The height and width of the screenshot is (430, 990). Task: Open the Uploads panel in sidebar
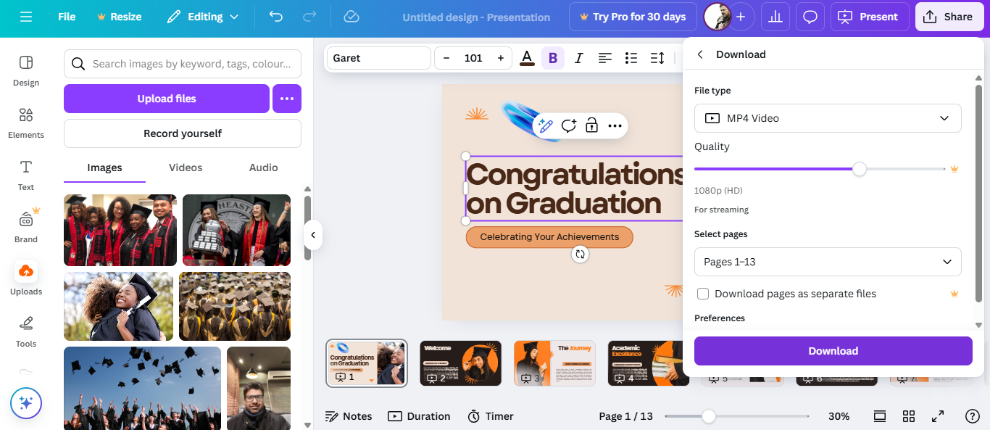pos(26,279)
